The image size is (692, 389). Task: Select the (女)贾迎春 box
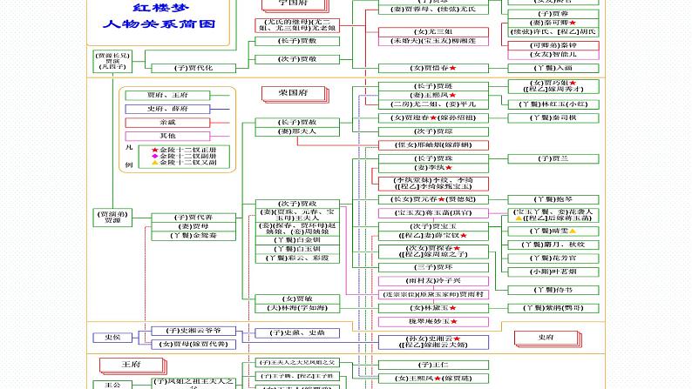(433, 118)
